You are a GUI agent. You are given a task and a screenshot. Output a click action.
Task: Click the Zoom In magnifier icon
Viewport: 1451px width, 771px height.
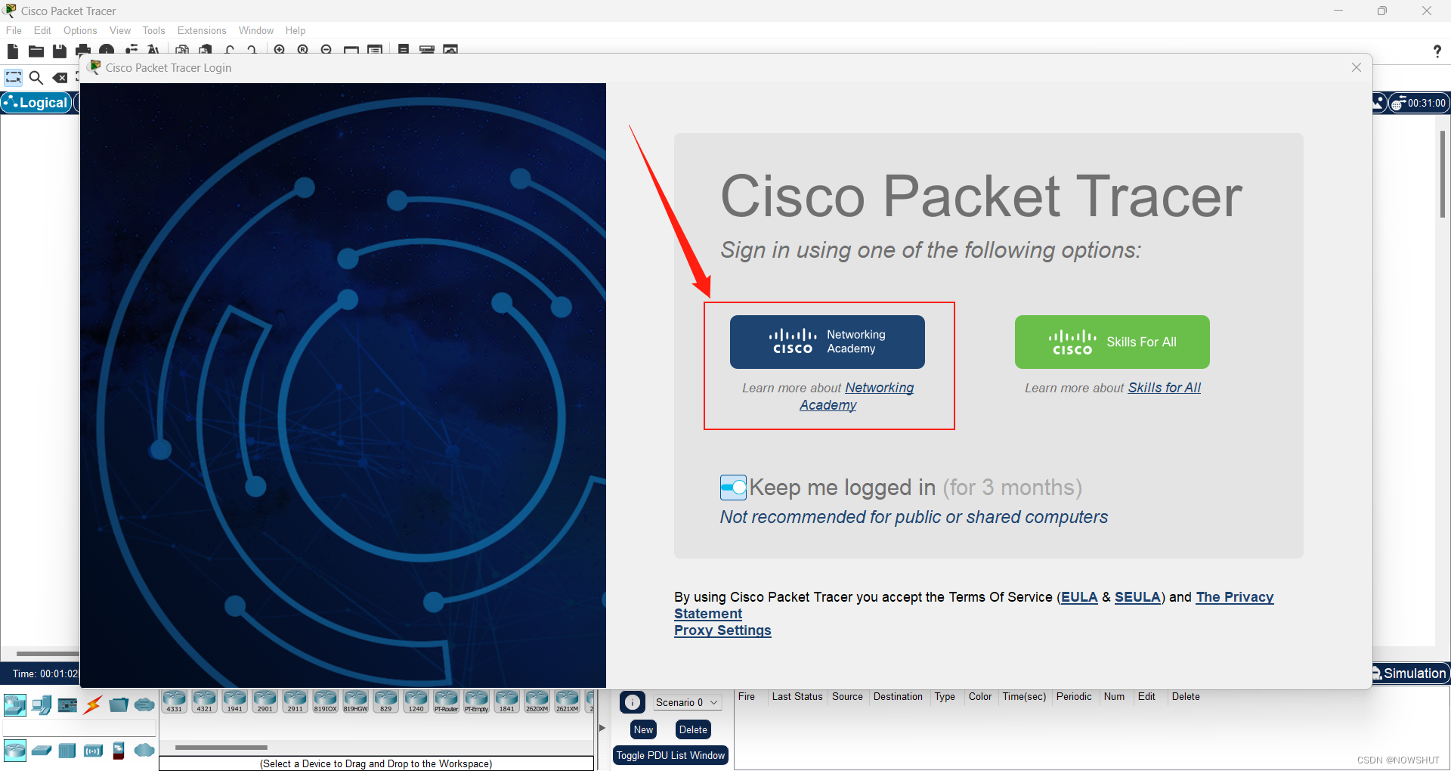coord(280,50)
